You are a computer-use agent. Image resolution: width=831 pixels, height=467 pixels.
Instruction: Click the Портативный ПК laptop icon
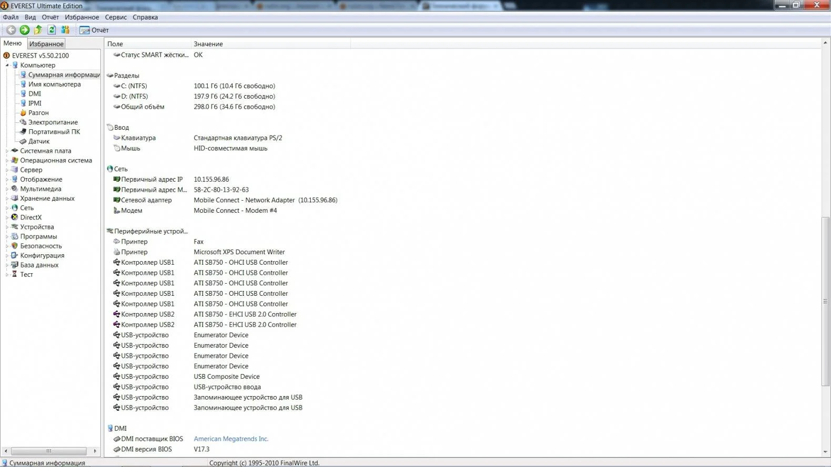[23, 132]
